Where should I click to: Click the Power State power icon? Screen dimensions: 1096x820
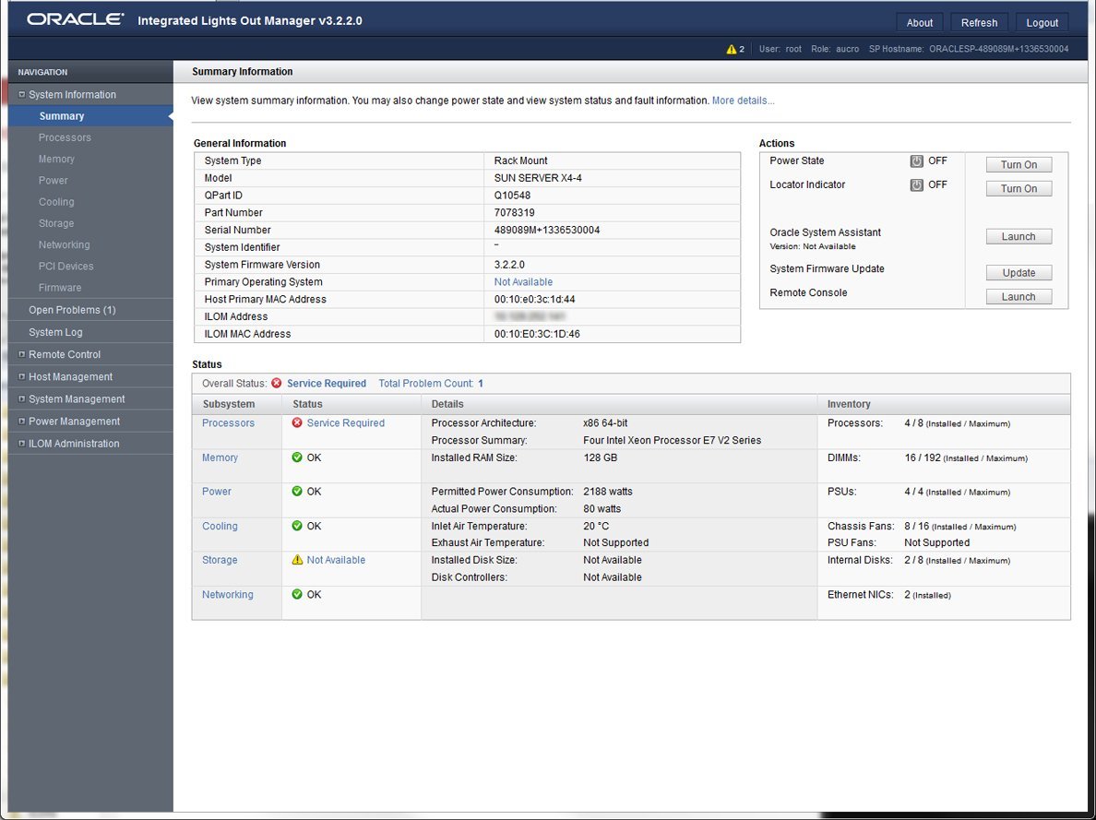tap(916, 160)
